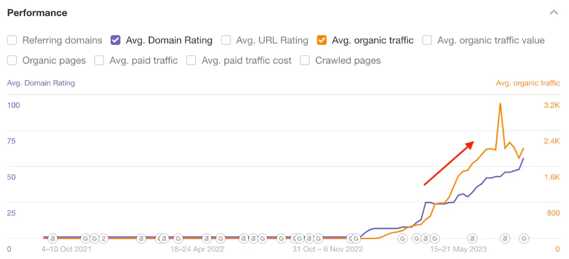This screenshot has height=259, width=569.
Task: Click the Performance section title
Action: (37, 13)
